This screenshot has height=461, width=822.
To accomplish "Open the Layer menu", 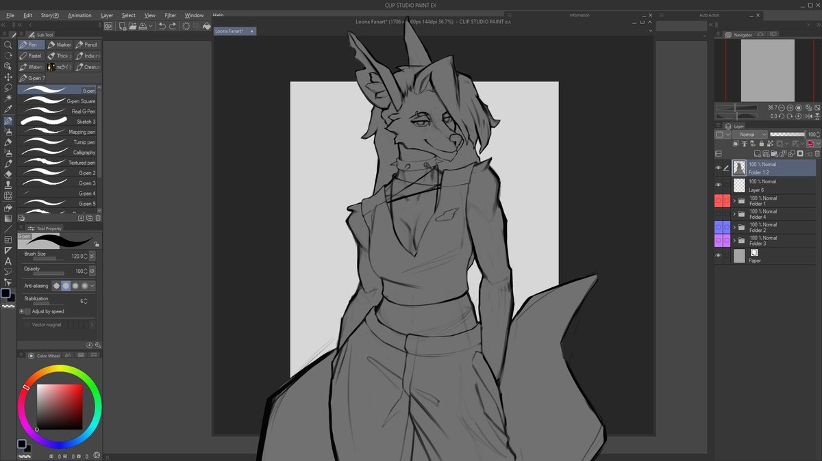I will [x=107, y=15].
